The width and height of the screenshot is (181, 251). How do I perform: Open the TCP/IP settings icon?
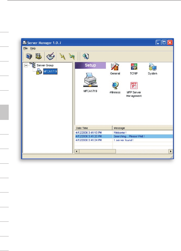(134, 68)
